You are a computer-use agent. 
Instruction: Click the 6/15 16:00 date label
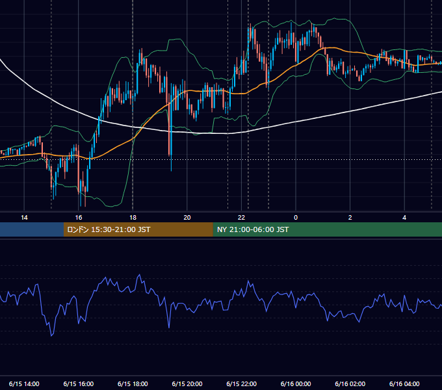79,383
